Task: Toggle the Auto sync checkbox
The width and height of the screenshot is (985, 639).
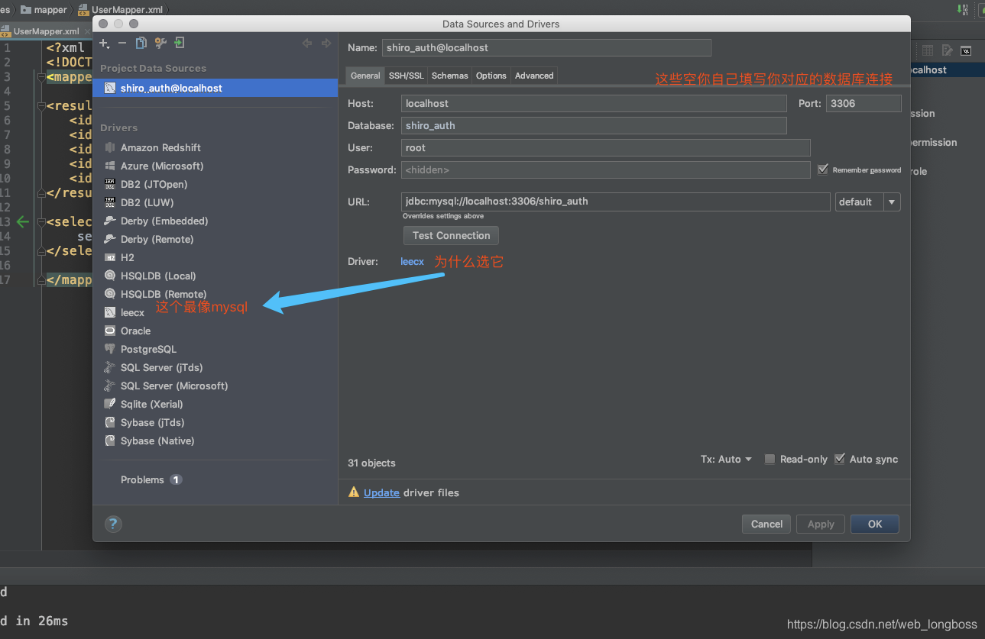Action: coord(840,459)
